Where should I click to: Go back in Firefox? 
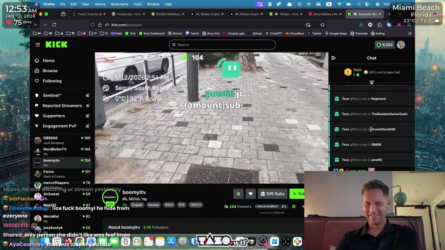click(x=36, y=25)
